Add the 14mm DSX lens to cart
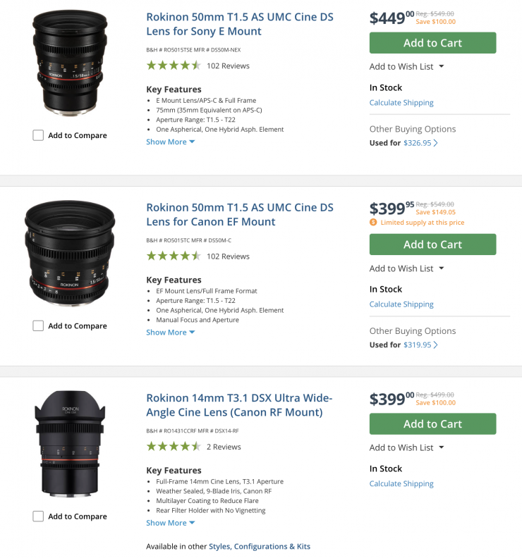Image resolution: width=522 pixels, height=558 pixels. 432,424
